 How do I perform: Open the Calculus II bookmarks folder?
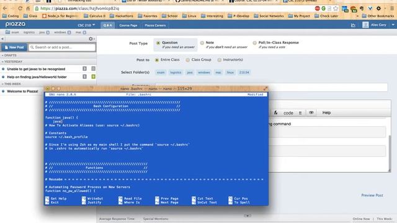click(95, 16)
